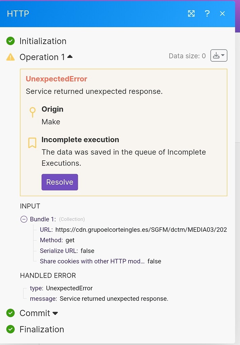Image resolution: width=240 pixels, height=345 pixels.
Task: Click the warning triangle beside Operation 1
Action: pos(10,57)
